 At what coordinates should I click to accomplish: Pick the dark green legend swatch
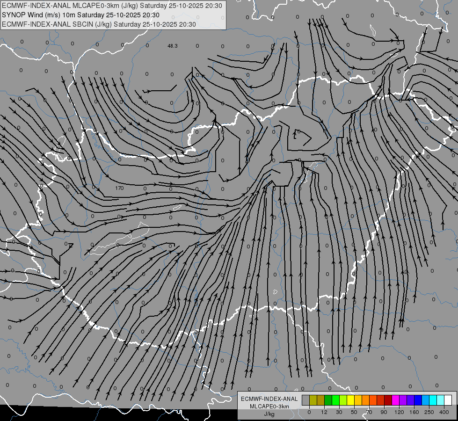click(328, 400)
